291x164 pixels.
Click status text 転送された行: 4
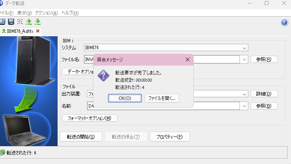coord(21,153)
